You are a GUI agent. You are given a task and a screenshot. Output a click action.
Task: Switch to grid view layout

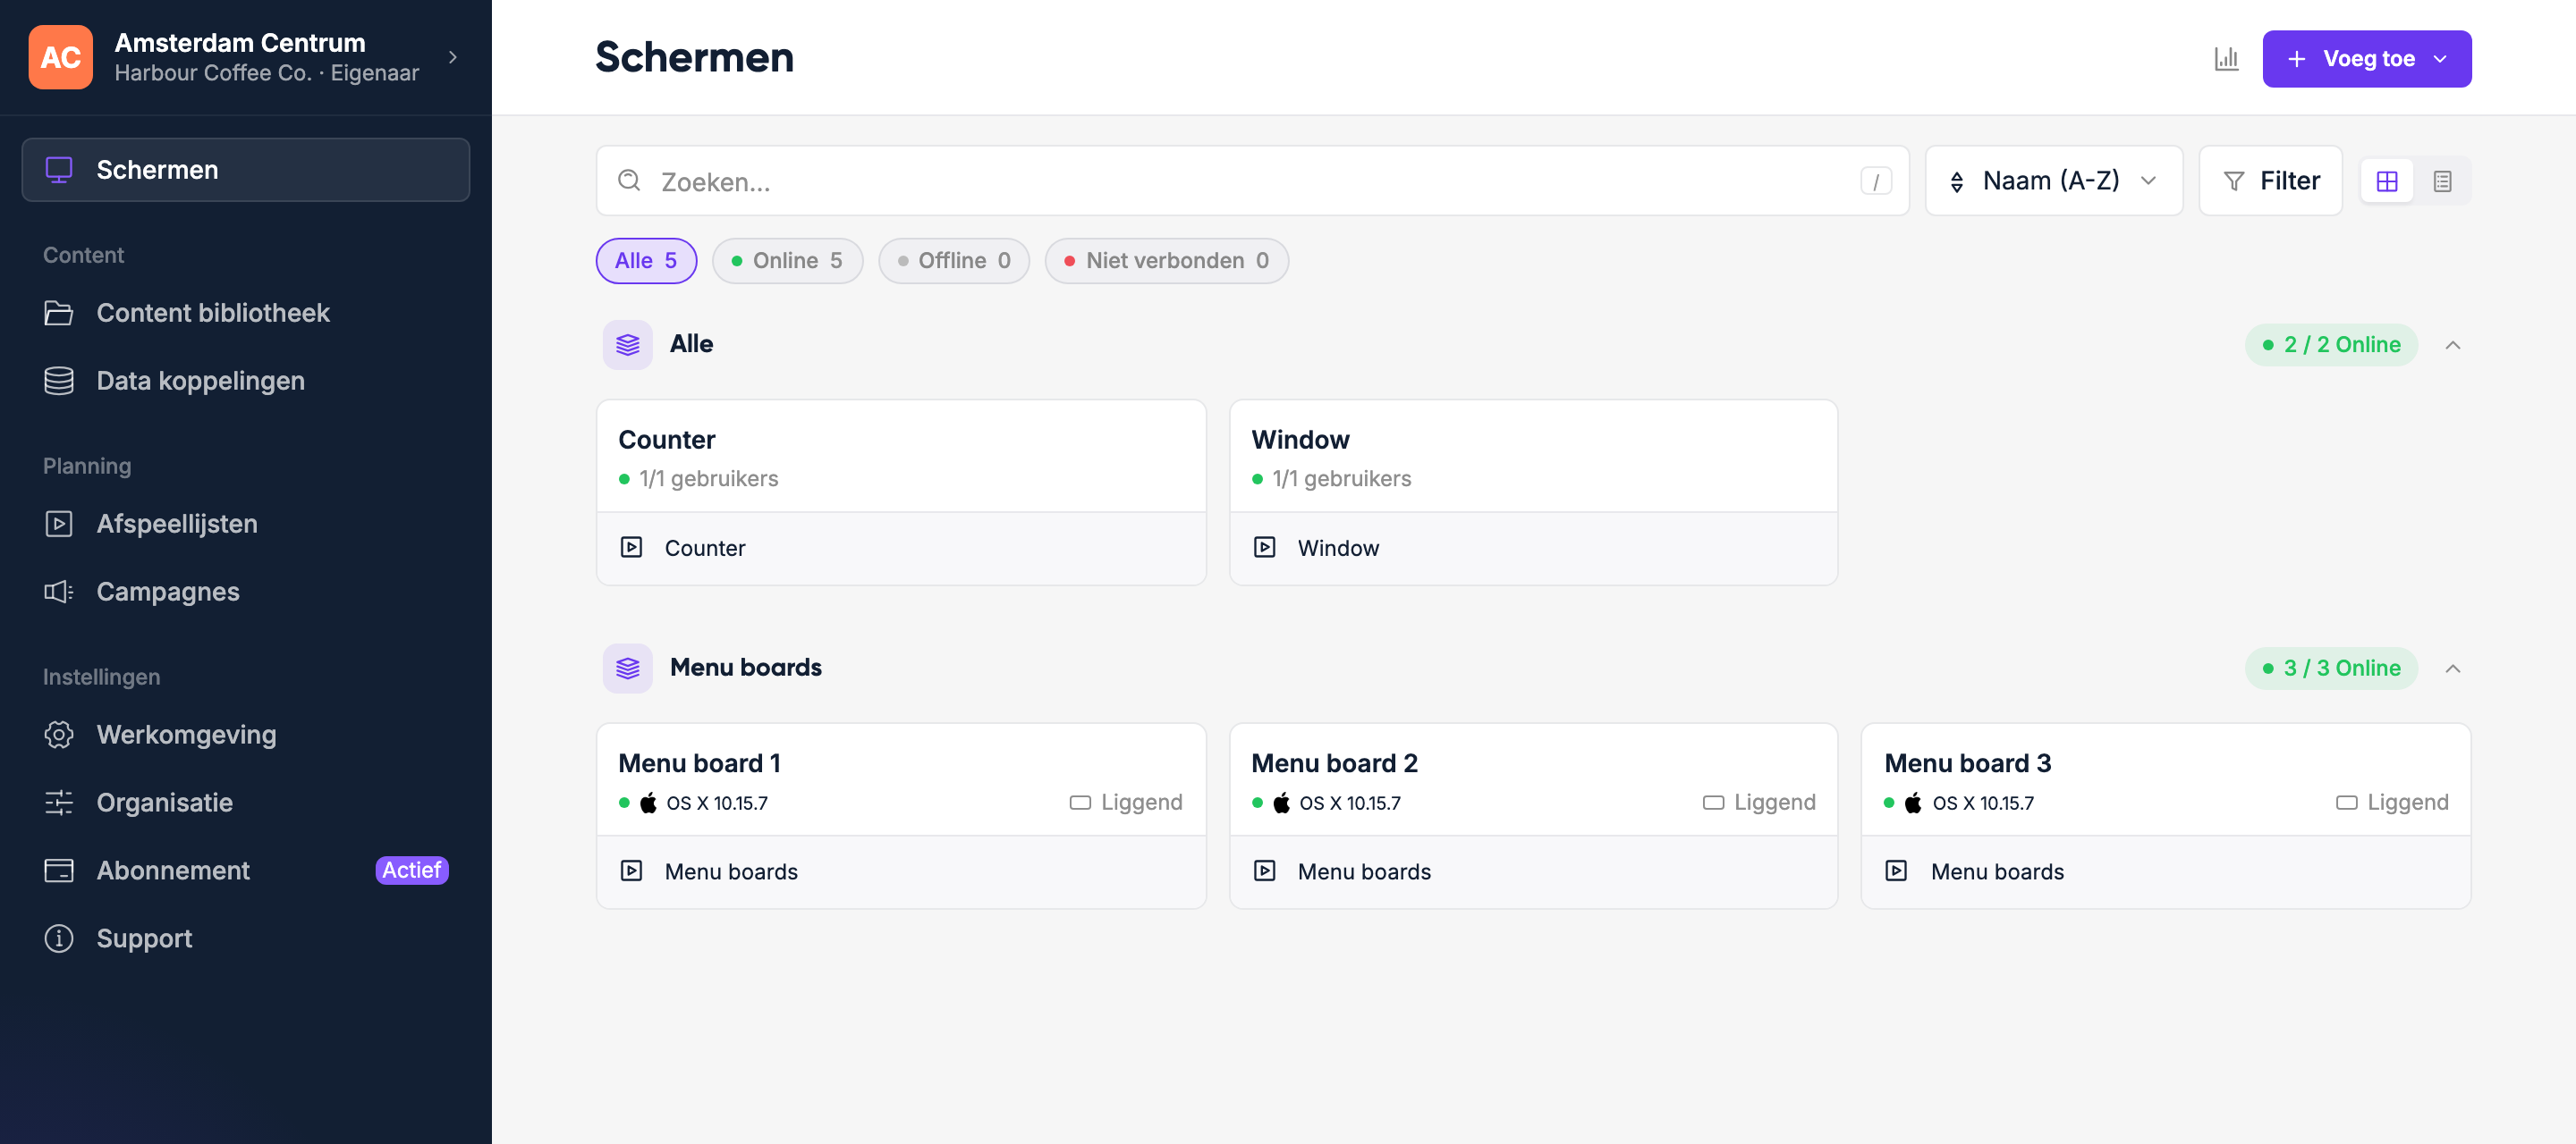point(2387,181)
